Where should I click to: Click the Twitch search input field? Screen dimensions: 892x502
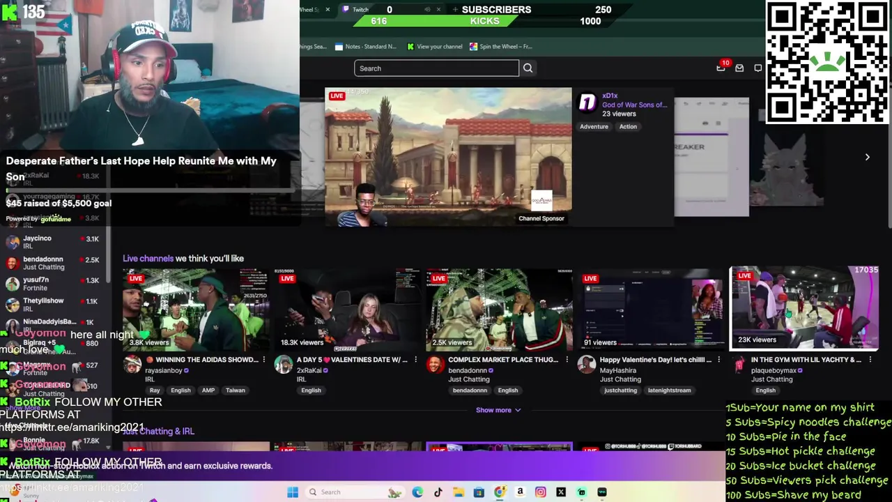click(x=436, y=68)
